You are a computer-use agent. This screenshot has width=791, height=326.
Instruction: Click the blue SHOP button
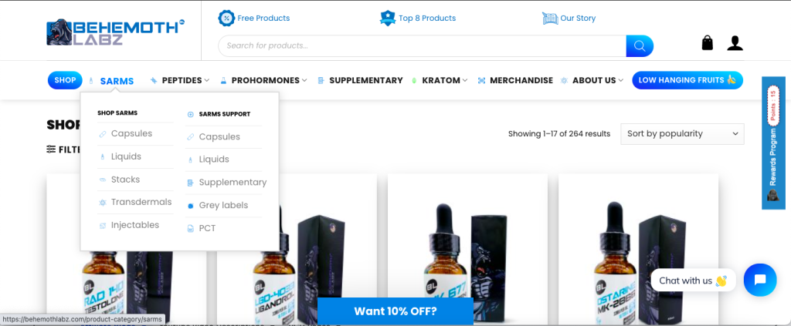pyautogui.click(x=65, y=80)
